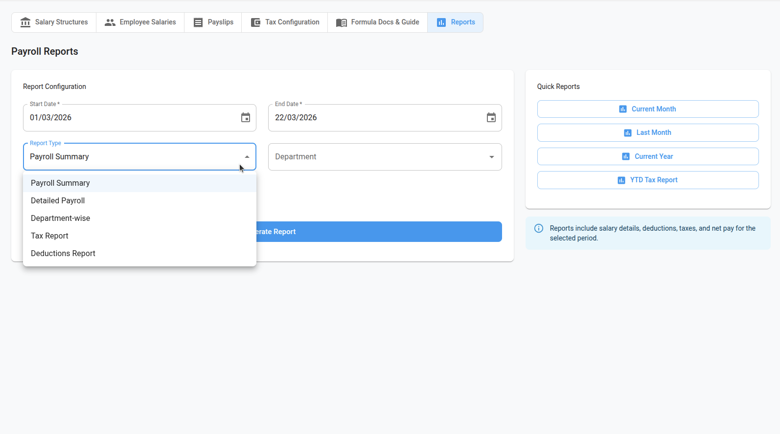Image resolution: width=780 pixels, height=434 pixels.
Task: Click the bank icon for Salary Structures
Action: (25, 22)
